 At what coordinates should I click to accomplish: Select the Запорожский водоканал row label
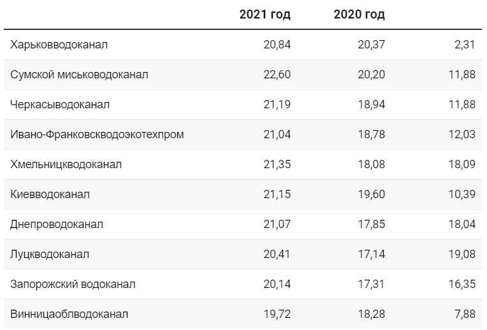[73, 284]
